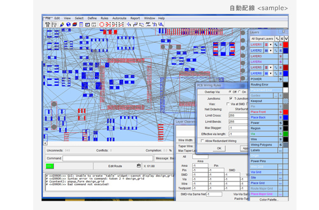319x210 pixels.
Task: Select the red dashed component outline tool
Action: click(102, 25)
